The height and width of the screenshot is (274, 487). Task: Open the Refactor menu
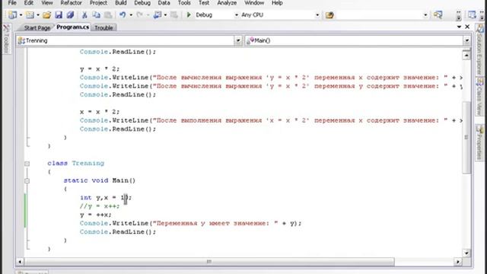pyautogui.click(x=71, y=3)
